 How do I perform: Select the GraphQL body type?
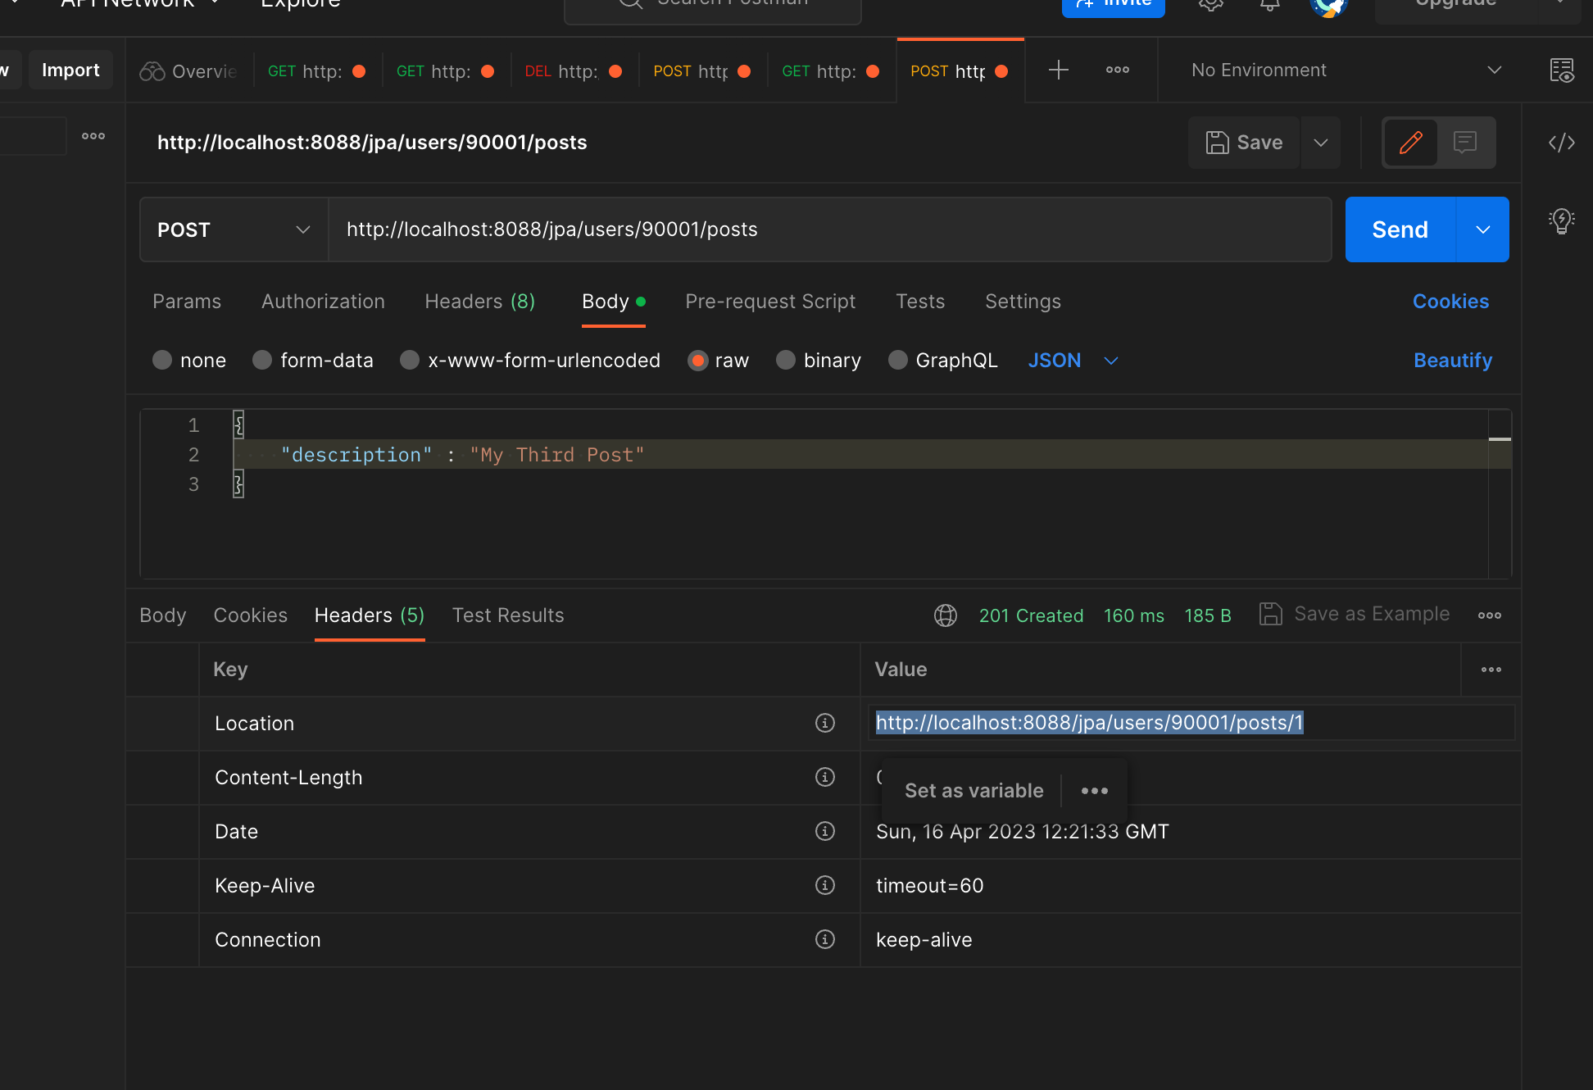[x=898, y=360]
